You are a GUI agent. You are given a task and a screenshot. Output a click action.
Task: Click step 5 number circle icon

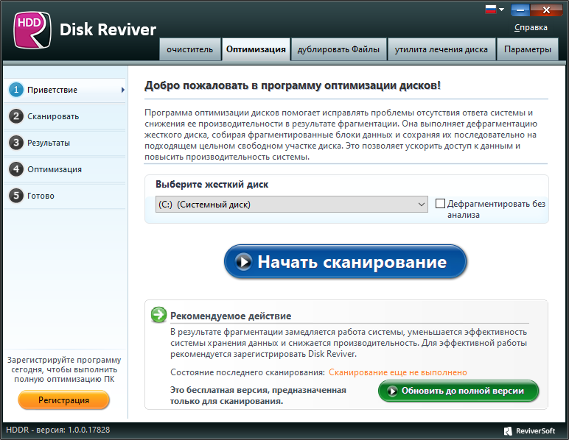pyautogui.click(x=16, y=196)
